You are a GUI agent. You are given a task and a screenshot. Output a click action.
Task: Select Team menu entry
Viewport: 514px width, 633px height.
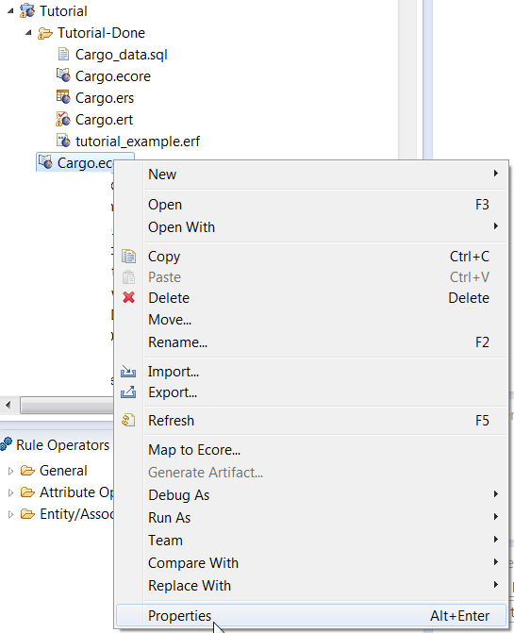[310, 541]
